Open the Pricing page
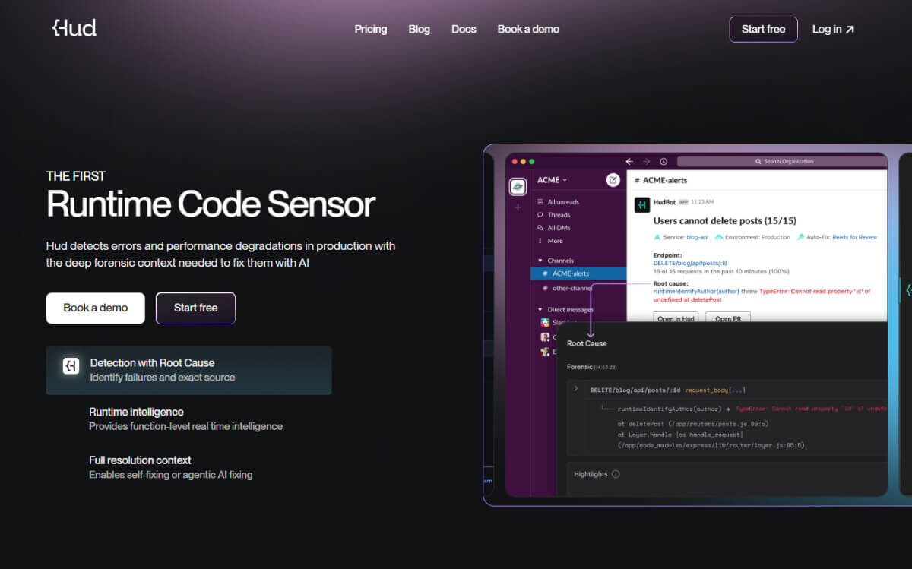This screenshot has width=912, height=569. click(x=370, y=30)
